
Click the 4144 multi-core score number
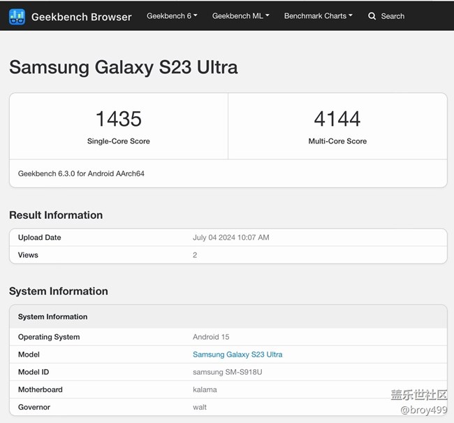click(x=337, y=119)
